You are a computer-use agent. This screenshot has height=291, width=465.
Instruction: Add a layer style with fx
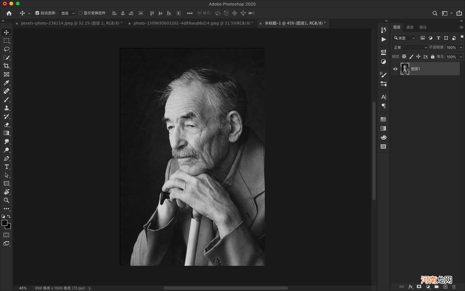(410, 287)
